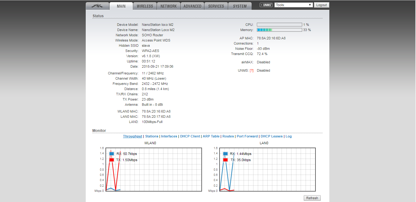Click the UNMS badge icon
The width and height of the screenshot is (416, 202).
point(266,5)
